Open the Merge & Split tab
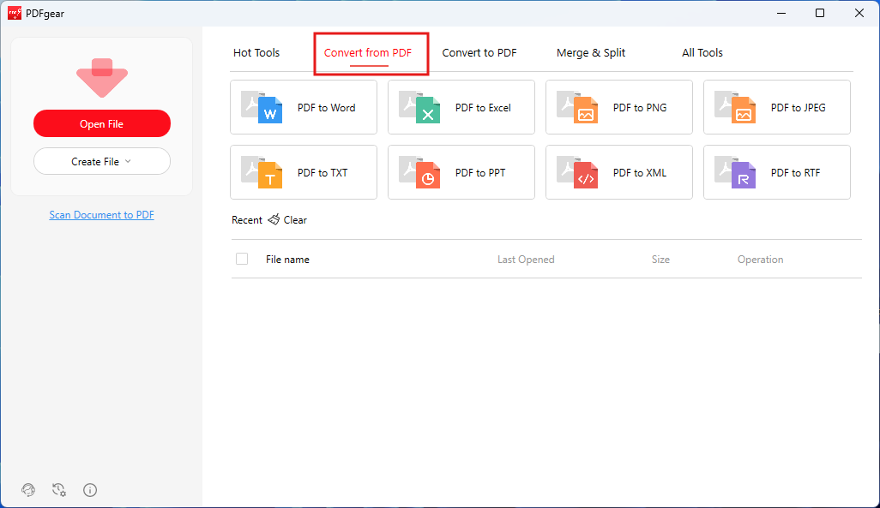880x508 pixels. click(591, 53)
